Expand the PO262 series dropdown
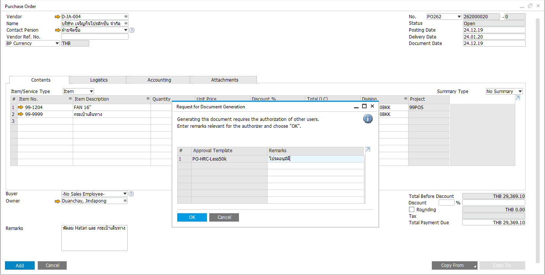The height and width of the screenshot is (275, 545). coord(459,17)
